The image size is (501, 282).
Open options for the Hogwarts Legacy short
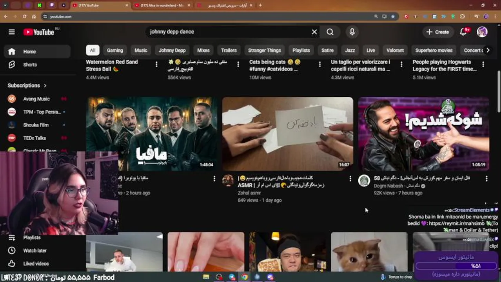(483, 64)
